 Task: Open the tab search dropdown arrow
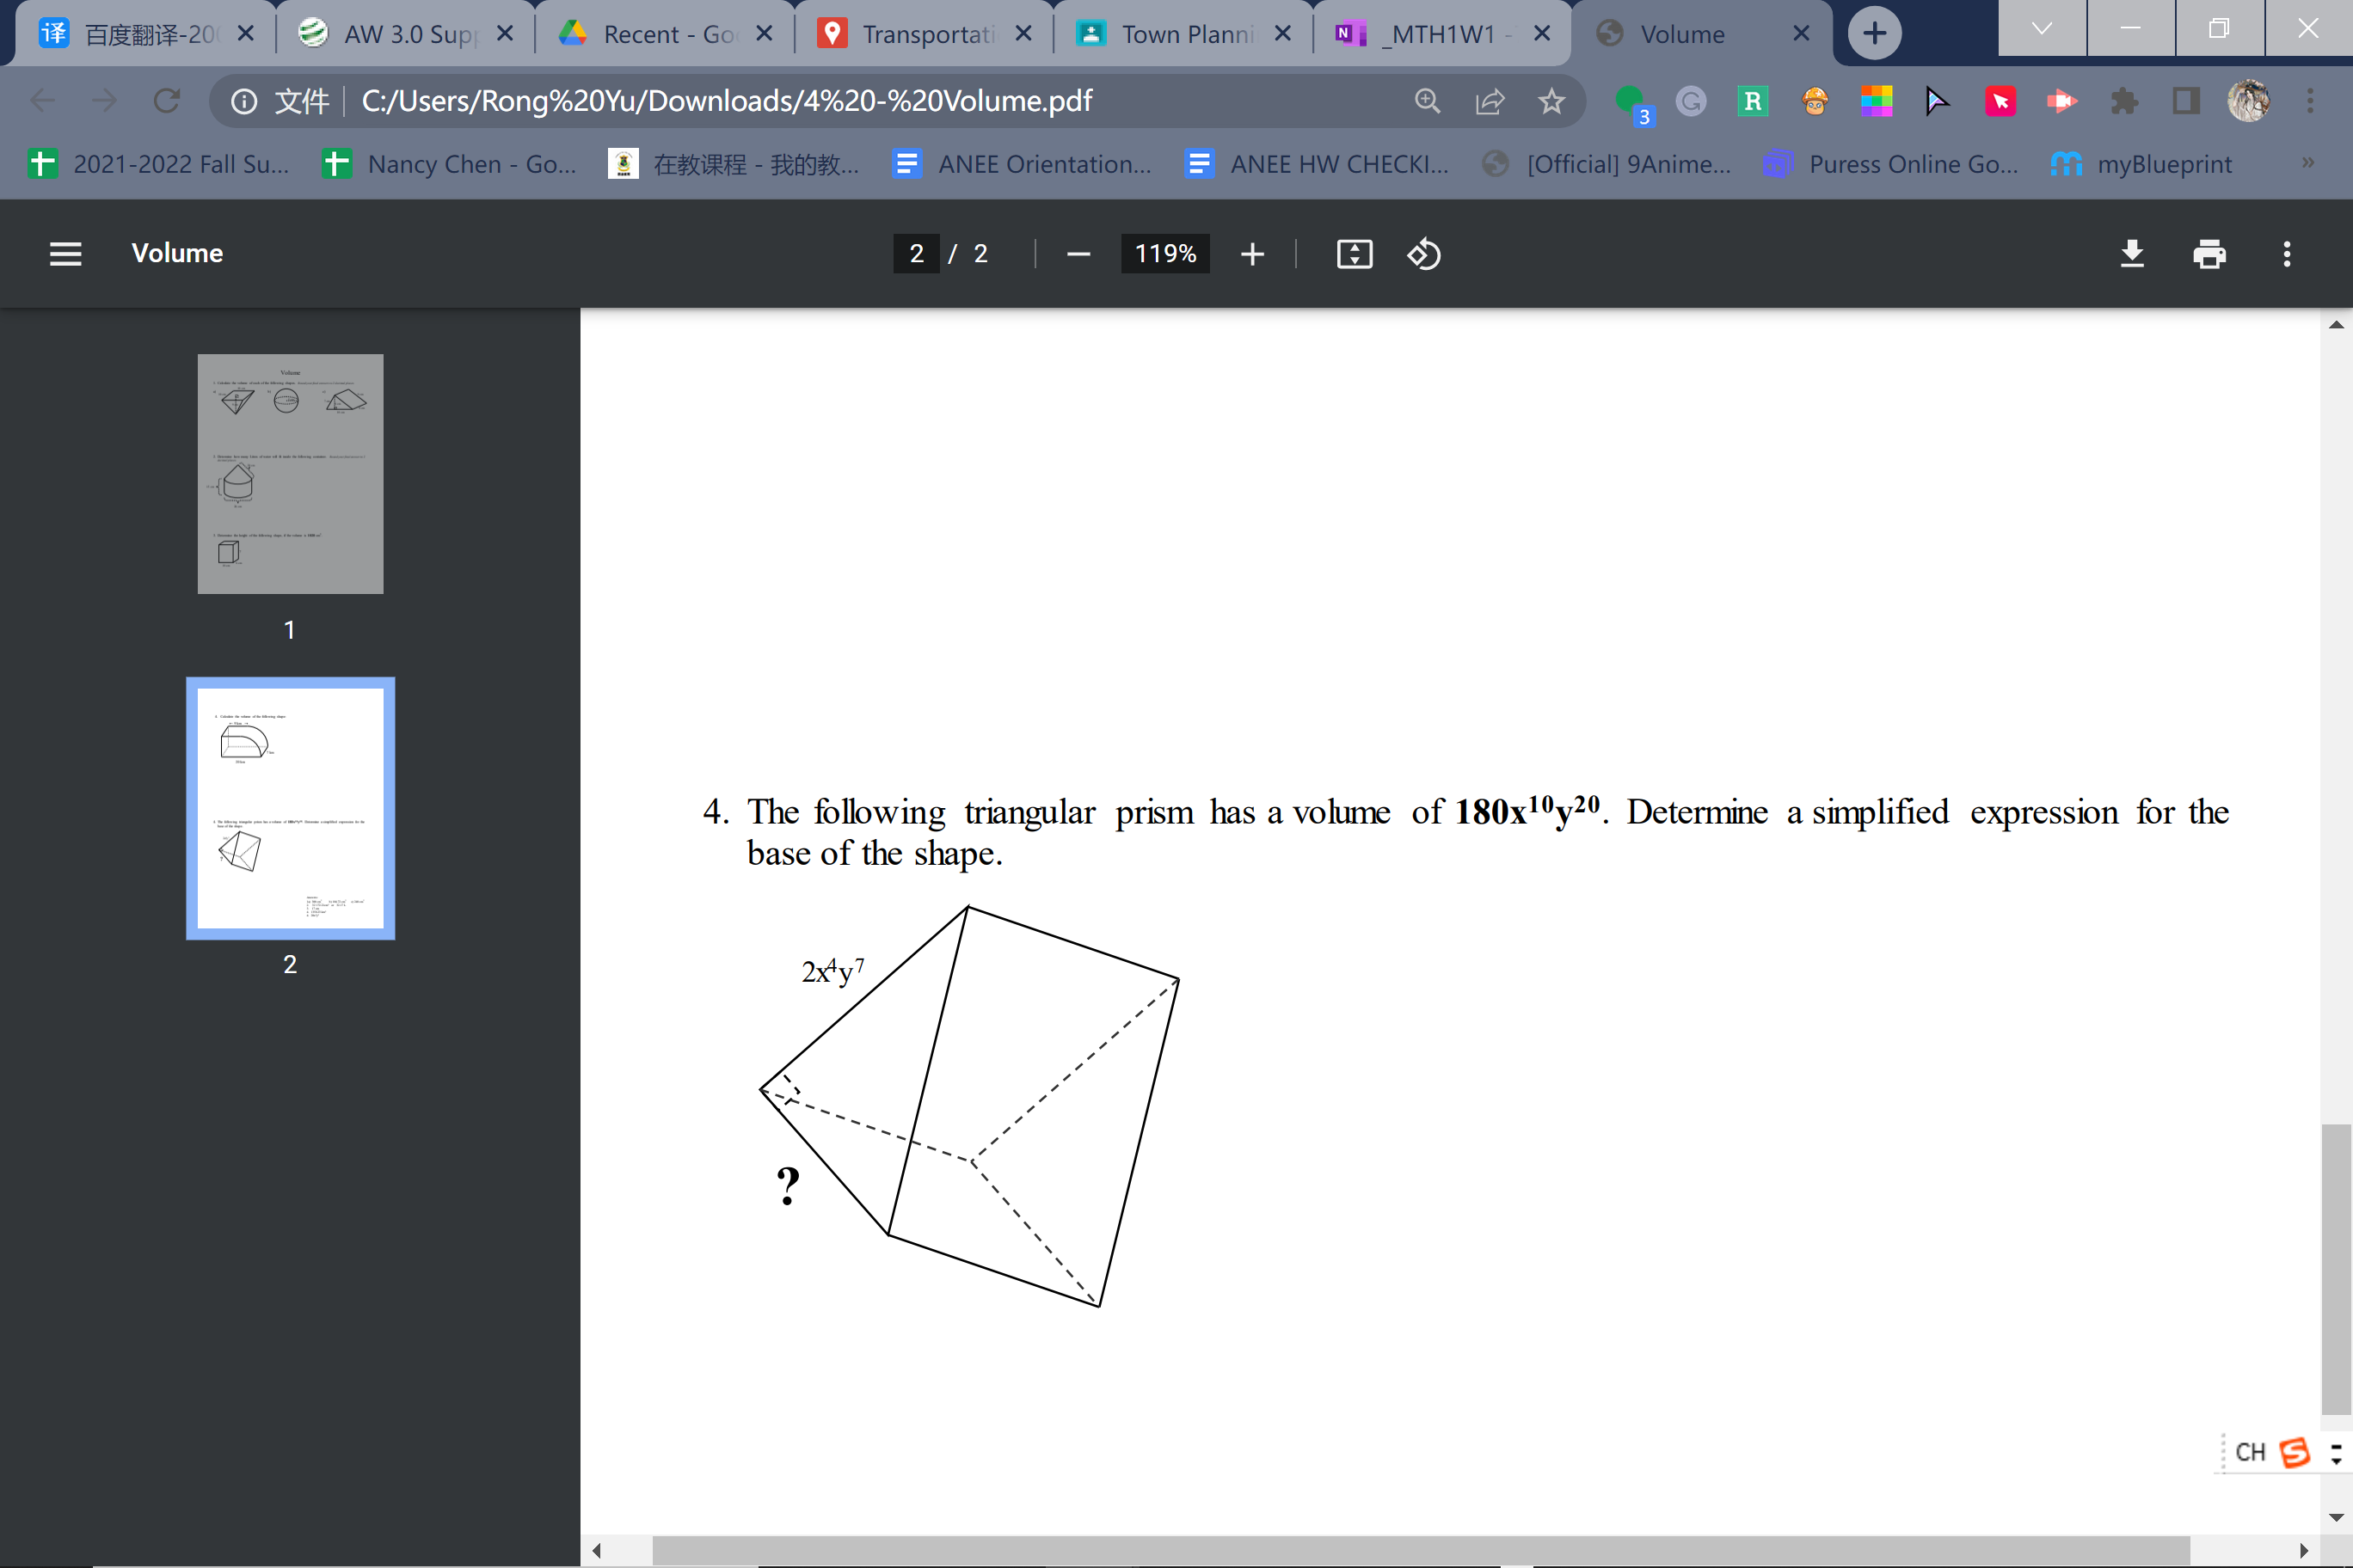2041,30
